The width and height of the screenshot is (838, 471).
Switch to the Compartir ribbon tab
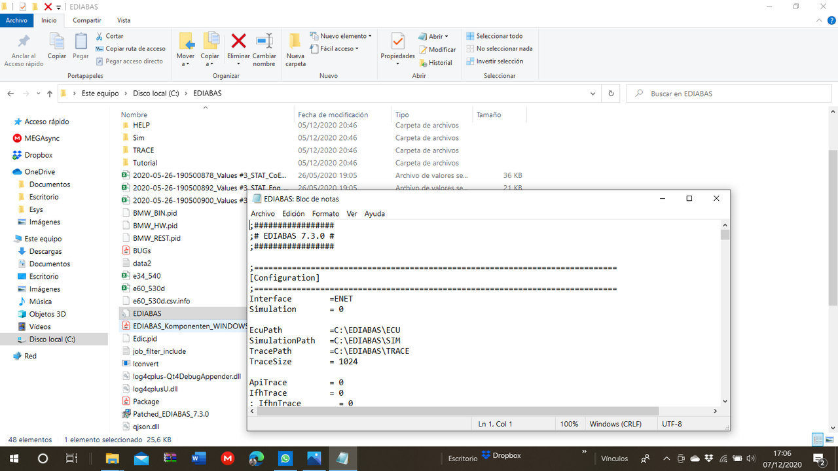87,20
